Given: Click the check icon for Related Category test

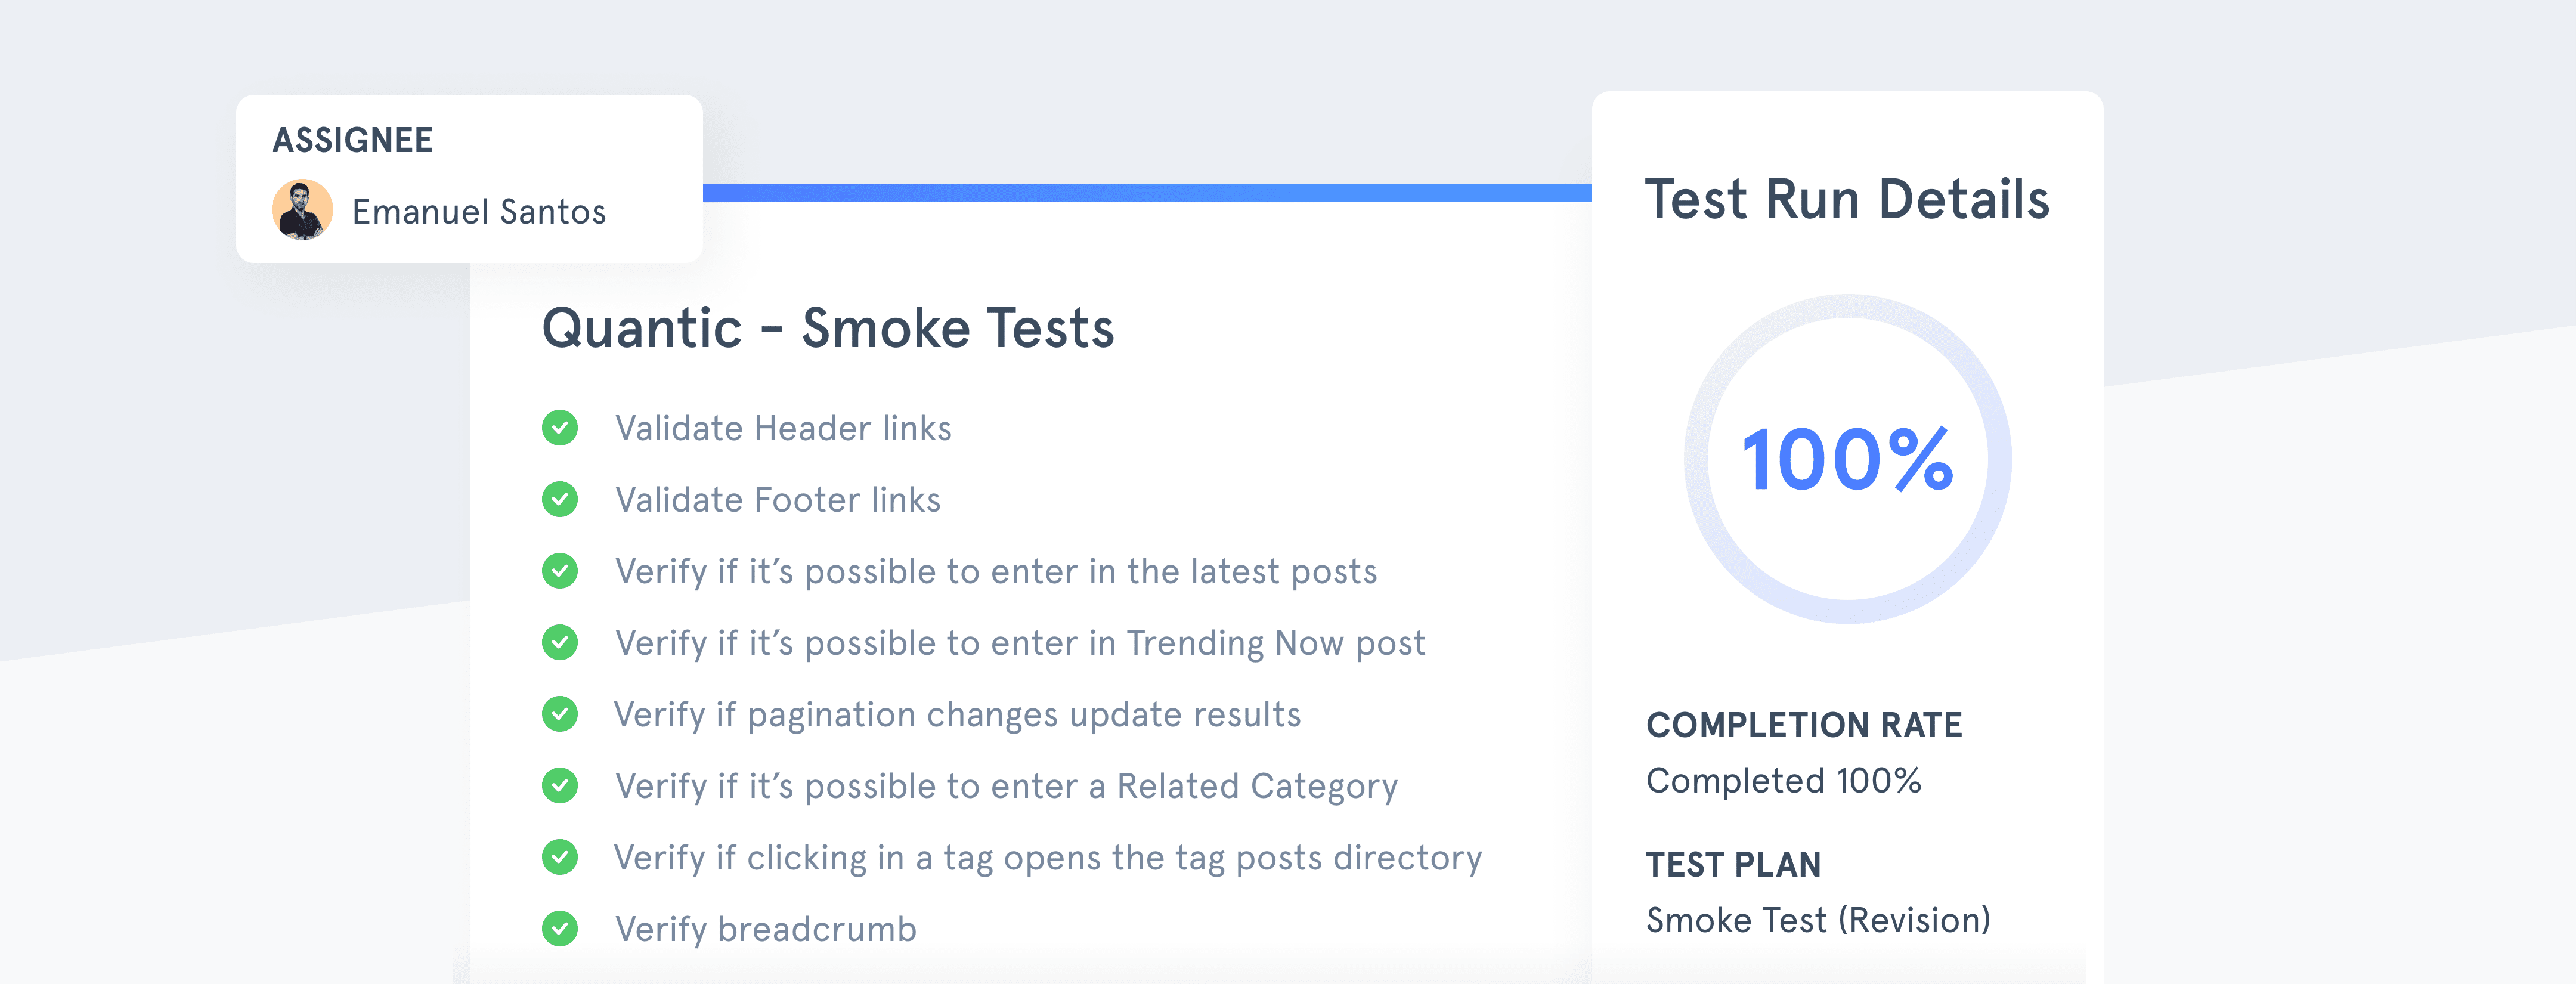Looking at the screenshot, I should [560, 786].
